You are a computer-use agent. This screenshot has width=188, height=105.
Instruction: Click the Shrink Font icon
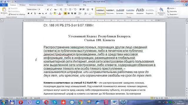[x=51, y=10]
